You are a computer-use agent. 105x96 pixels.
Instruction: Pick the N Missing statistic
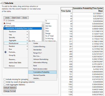click(x=49, y=39)
